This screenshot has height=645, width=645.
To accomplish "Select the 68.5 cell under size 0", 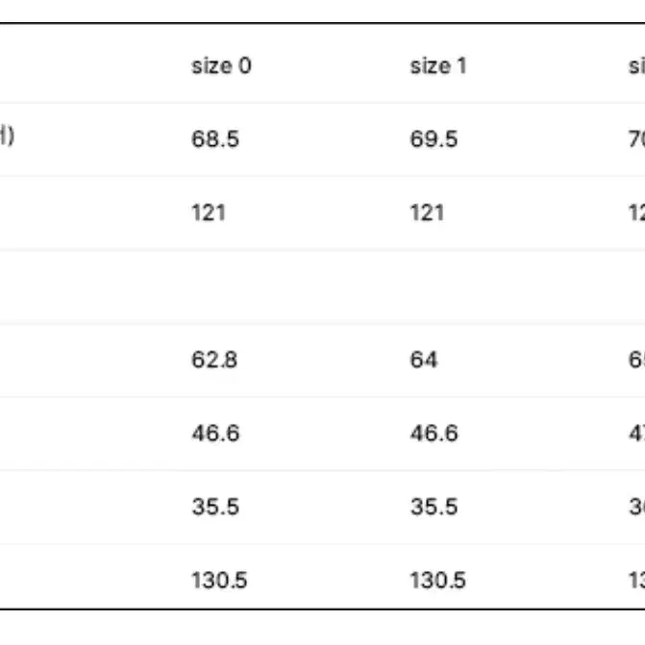I will pyautogui.click(x=215, y=139).
